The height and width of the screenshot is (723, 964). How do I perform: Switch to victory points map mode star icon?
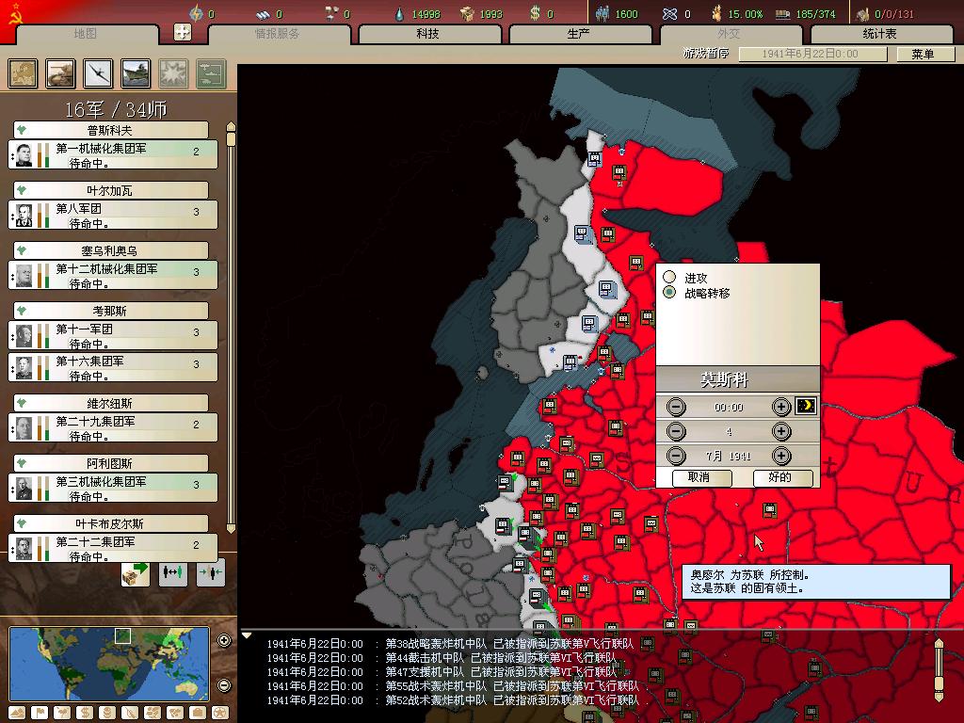[220, 714]
